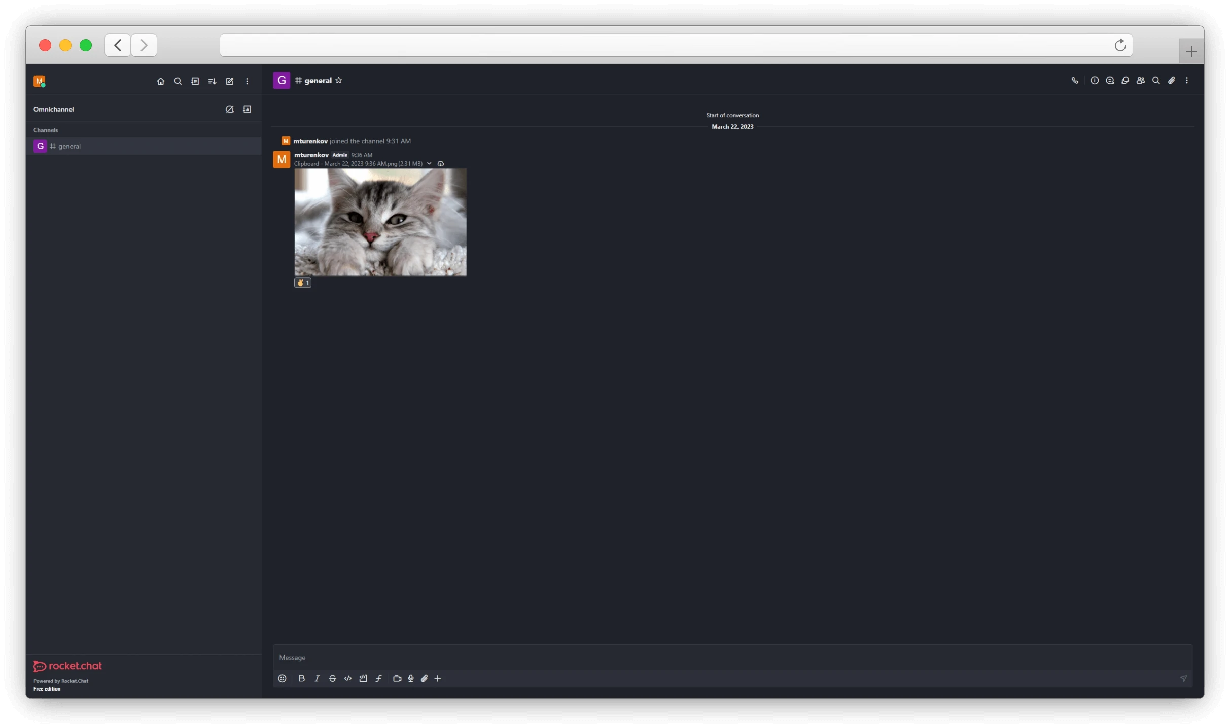Start a call with the phone icon
1230x724 pixels.
(x=1075, y=80)
